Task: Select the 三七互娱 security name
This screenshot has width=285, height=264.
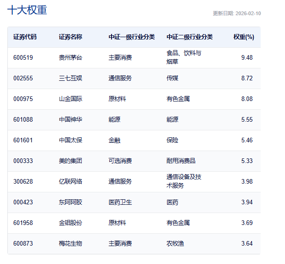Action: [x=71, y=79]
